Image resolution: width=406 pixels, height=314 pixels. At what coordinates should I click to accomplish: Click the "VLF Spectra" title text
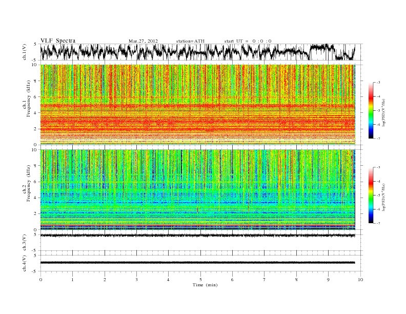tap(58, 41)
